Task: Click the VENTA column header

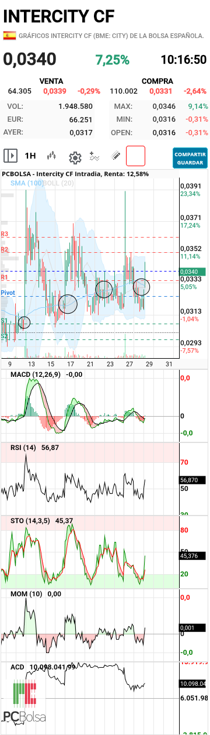Action: coord(51,81)
